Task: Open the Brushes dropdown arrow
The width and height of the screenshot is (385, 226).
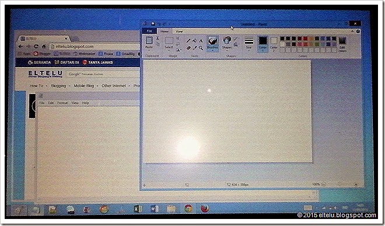Action: (212, 50)
